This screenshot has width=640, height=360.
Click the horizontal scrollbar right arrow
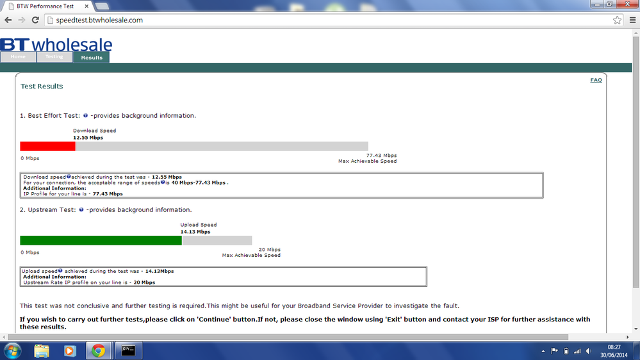click(628, 337)
